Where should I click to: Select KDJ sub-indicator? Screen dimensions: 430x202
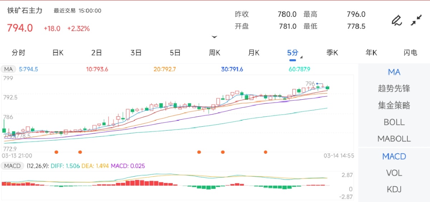(x=394, y=190)
